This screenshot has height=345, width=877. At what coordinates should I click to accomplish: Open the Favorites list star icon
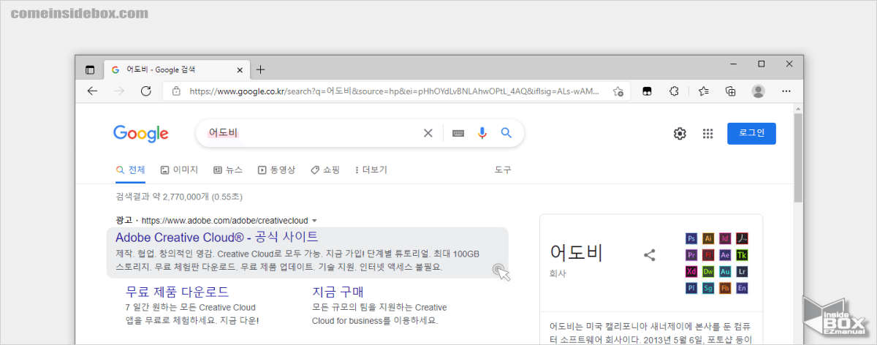pyautogui.click(x=703, y=91)
